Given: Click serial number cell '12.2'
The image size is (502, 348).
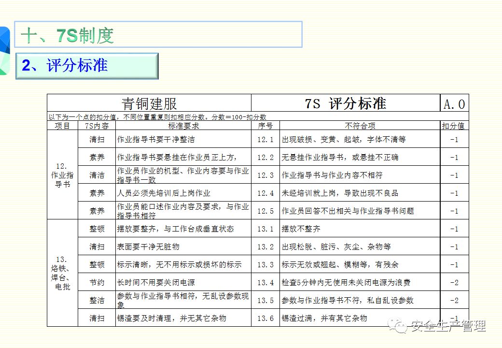Looking at the screenshot, I should tap(265, 158).
